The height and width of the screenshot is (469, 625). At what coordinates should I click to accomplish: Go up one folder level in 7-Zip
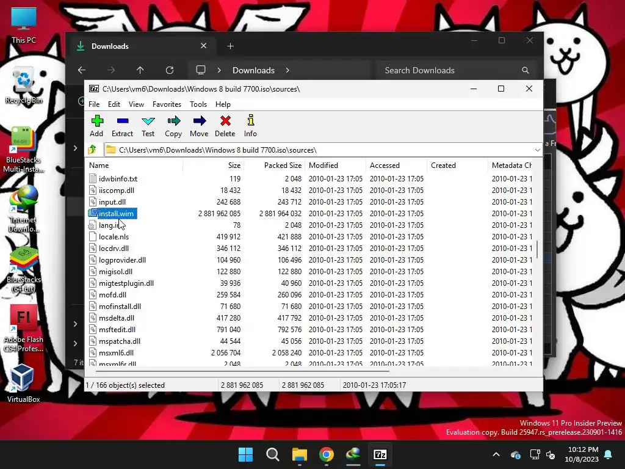point(93,150)
